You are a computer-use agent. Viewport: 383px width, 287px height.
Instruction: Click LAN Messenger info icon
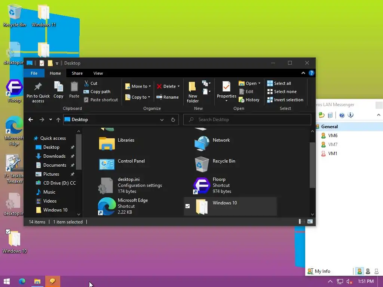[350, 115]
